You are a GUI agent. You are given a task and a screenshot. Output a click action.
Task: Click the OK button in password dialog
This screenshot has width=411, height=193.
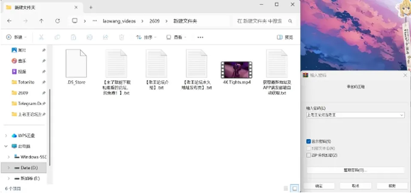(319, 186)
